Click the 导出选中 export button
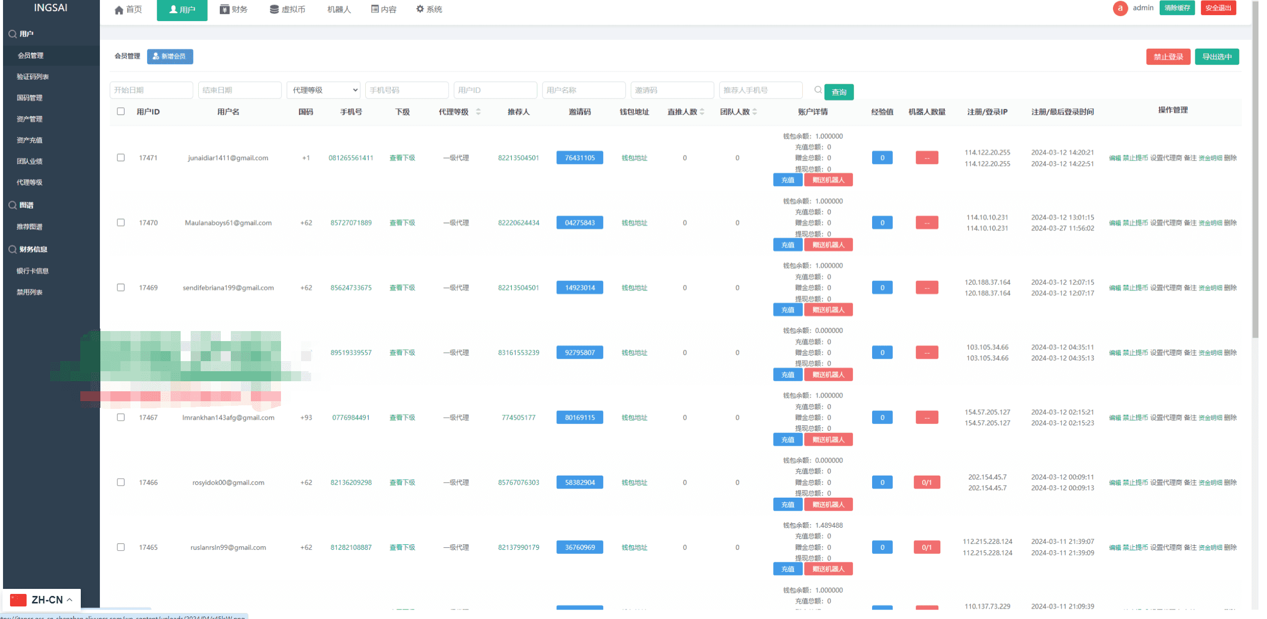Image resolution: width=1267 pixels, height=619 pixels. [x=1216, y=57]
